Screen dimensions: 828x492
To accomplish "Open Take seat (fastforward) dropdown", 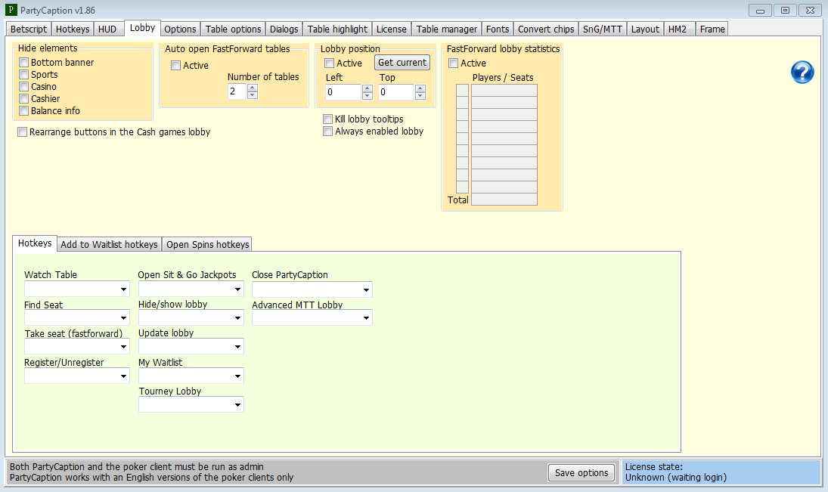I will click(x=123, y=347).
